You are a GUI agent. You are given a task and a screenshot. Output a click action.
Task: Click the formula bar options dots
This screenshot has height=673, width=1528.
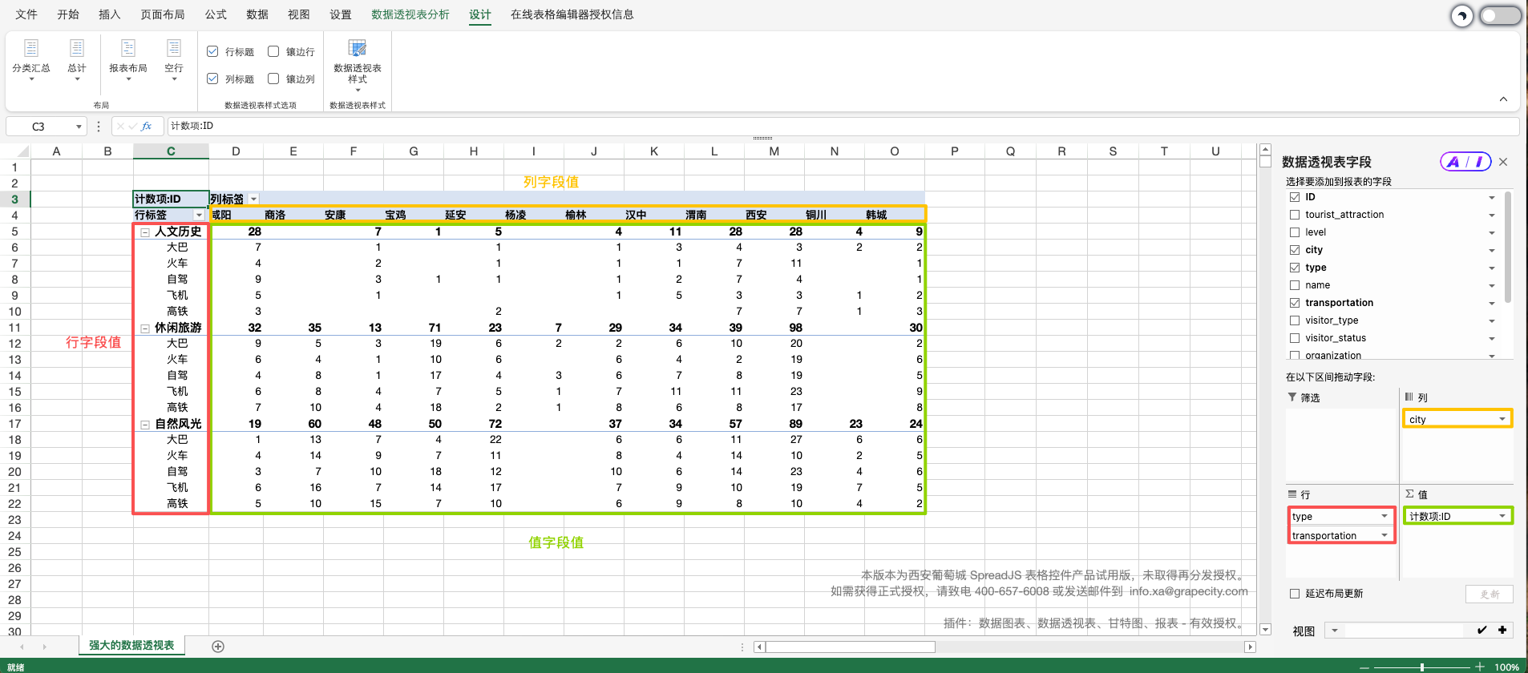point(99,127)
